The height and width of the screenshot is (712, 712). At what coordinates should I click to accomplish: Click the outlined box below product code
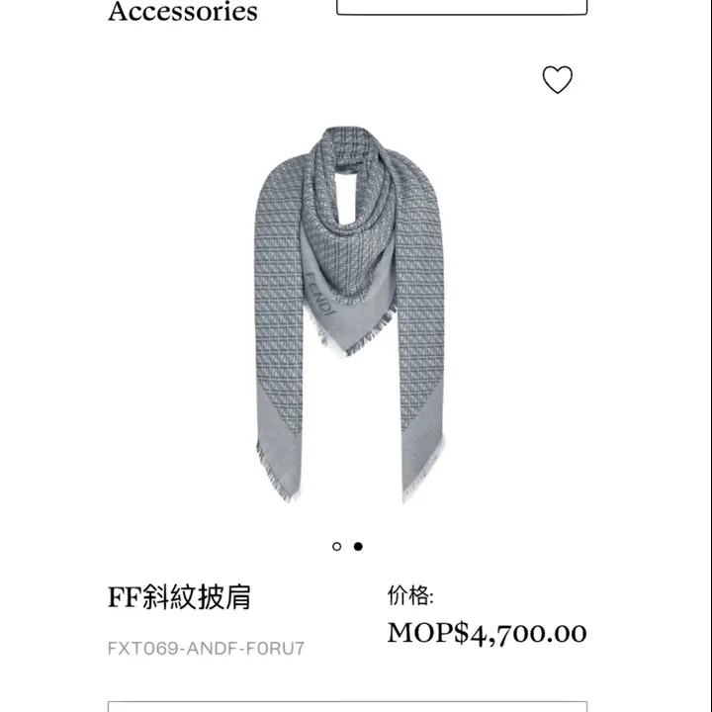tap(347, 706)
